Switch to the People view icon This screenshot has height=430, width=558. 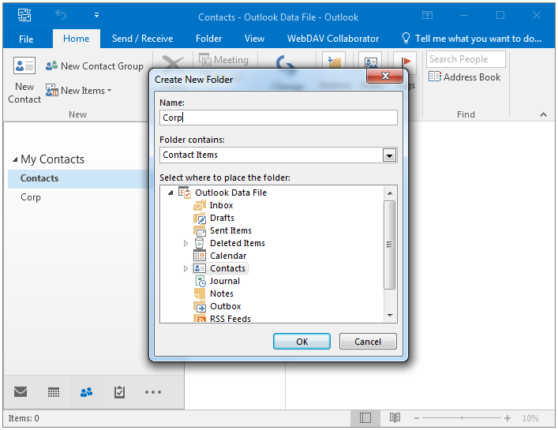coord(87,392)
